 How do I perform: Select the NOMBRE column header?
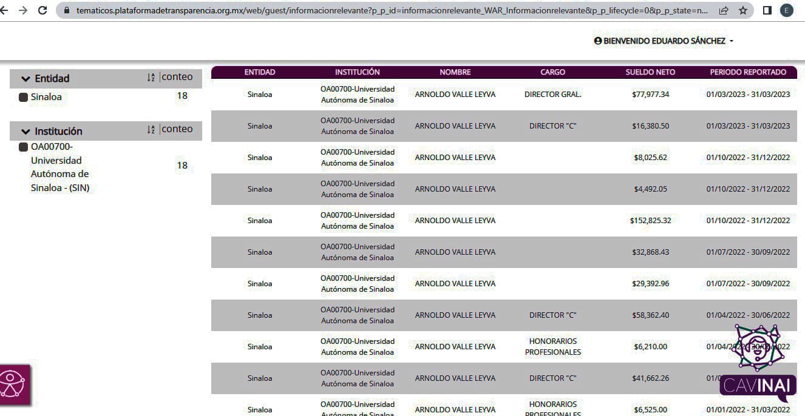455,72
